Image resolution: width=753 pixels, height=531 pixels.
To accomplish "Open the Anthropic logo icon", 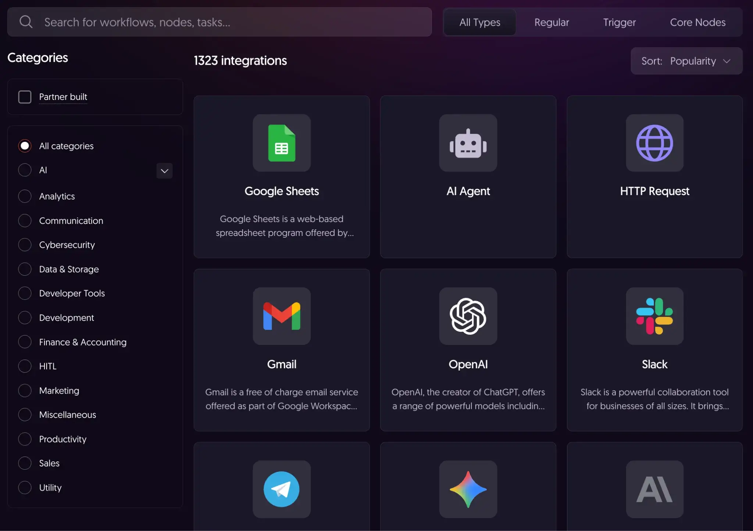I will coord(654,489).
